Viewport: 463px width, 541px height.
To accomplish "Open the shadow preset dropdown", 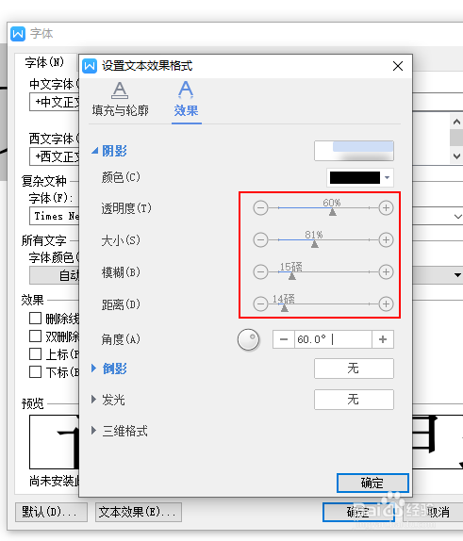I will click(354, 151).
